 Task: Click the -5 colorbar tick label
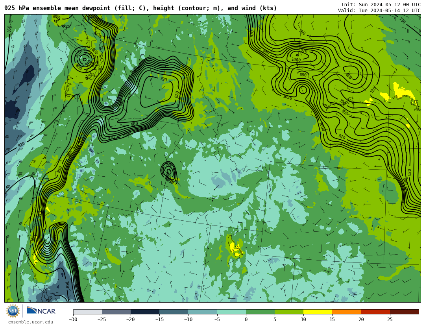tap(217, 320)
